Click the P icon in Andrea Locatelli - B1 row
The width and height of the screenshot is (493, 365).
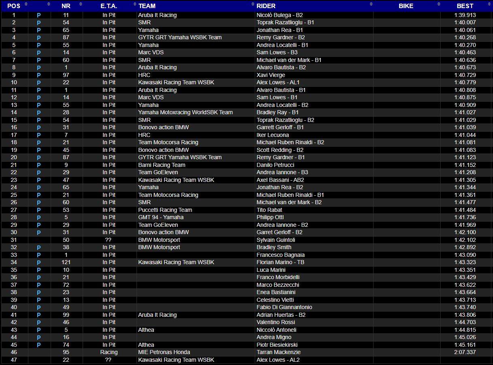pos(39,45)
